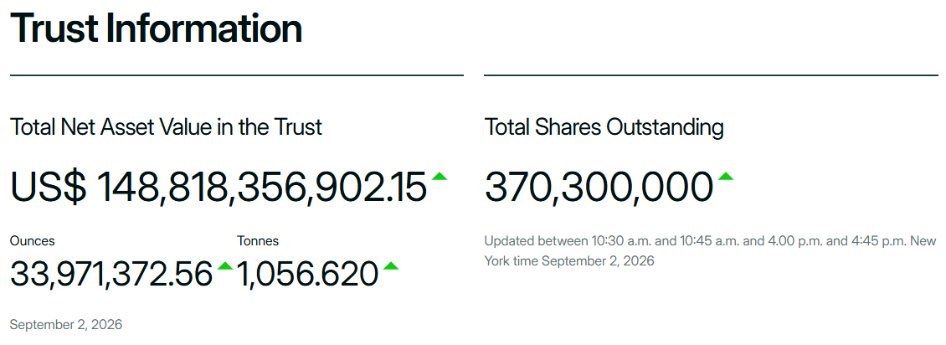Viewport: 946px width, 345px height.
Task: Click divider line above shares outstanding
Action: point(712,75)
